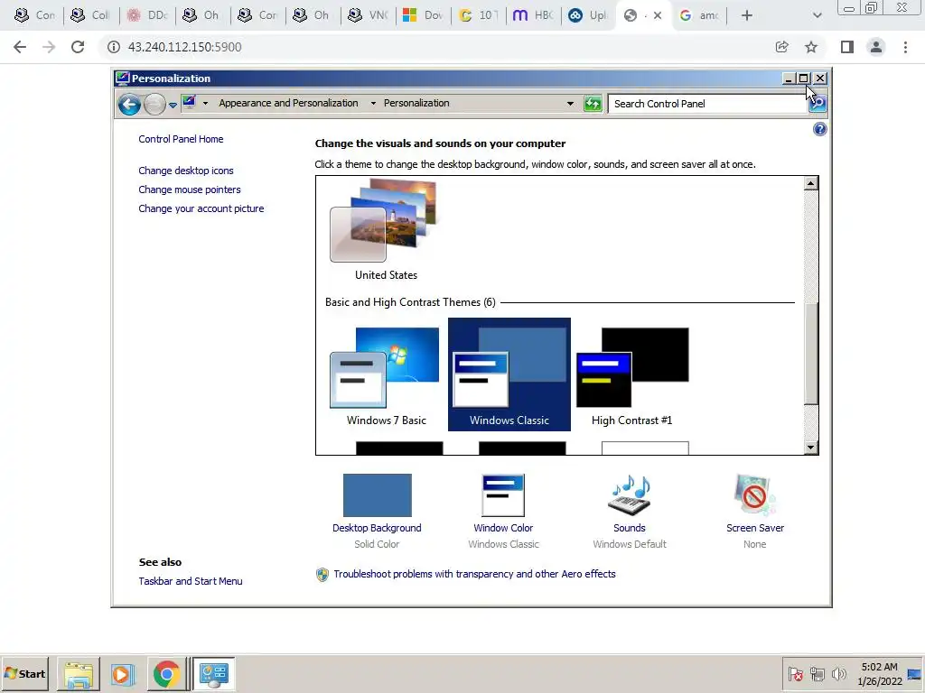Expand arrow after Appearance and Personalization breadcrumb
This screenshot has width=925, height=693.
point(373,103)
